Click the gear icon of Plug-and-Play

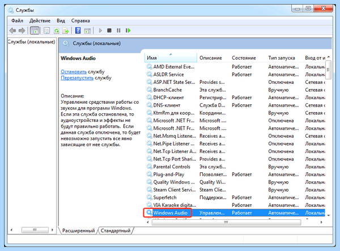pyautogui.click(x=149, y=175)
